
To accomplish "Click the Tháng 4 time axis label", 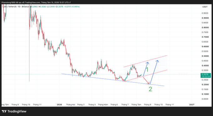I will 92,105.
